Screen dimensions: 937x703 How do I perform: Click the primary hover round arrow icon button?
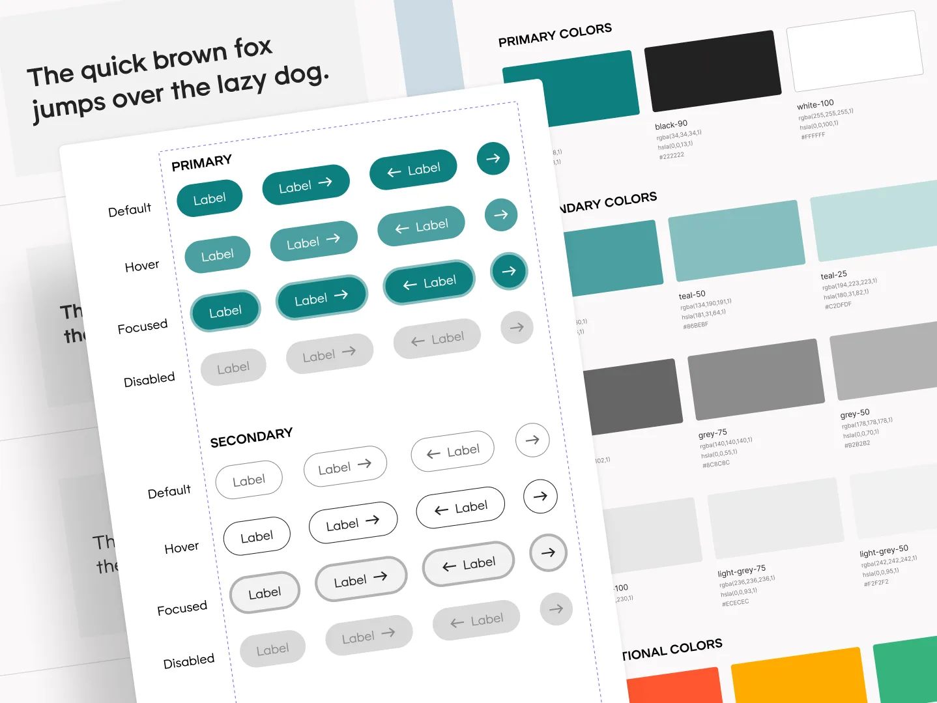(x=500, y=214)
